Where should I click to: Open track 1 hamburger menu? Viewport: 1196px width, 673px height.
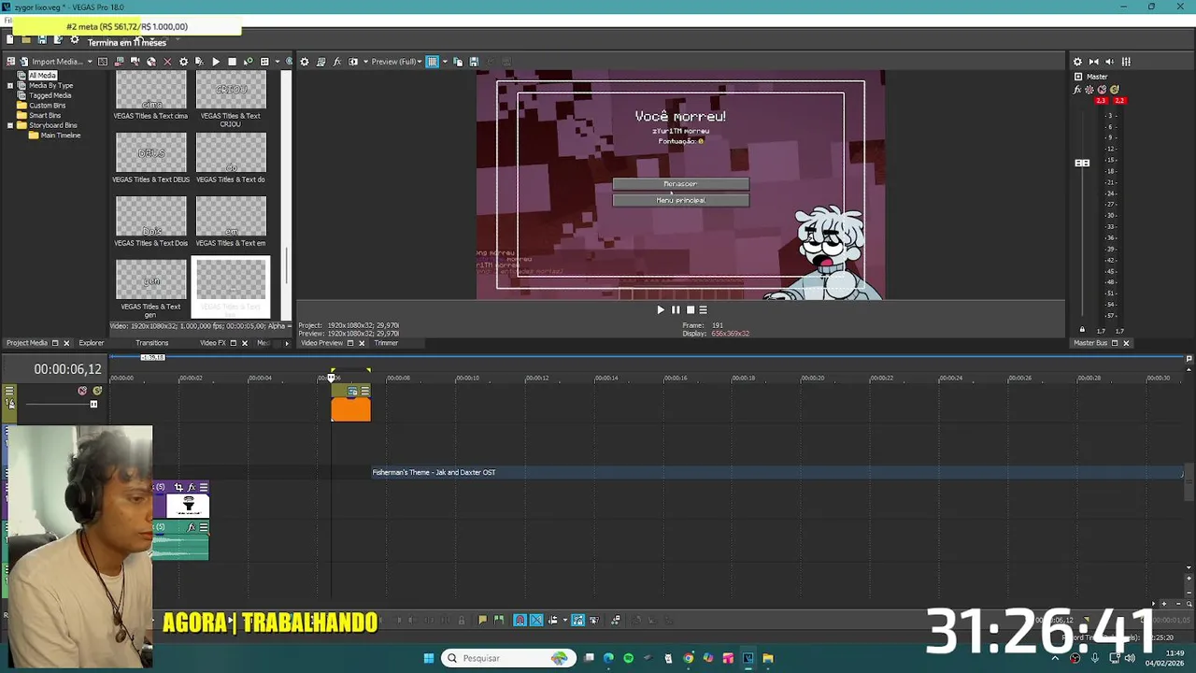(x=9, y=391)
